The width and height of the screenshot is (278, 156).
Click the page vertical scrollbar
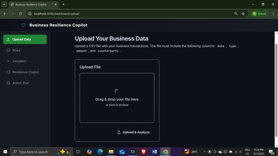[x=276, y=90]
